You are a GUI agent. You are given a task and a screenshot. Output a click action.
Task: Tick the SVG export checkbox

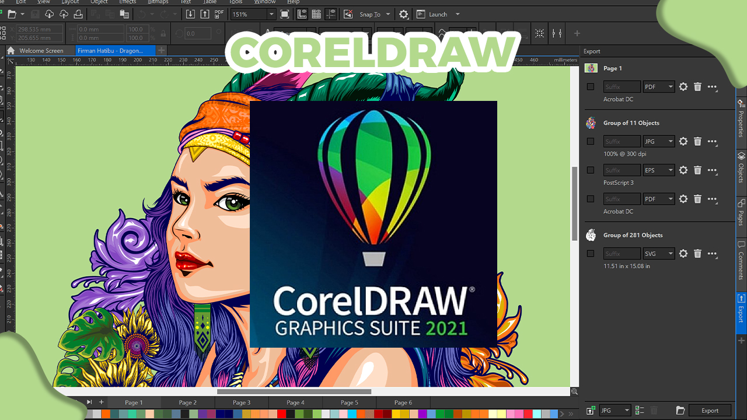[x=591, y=254]
